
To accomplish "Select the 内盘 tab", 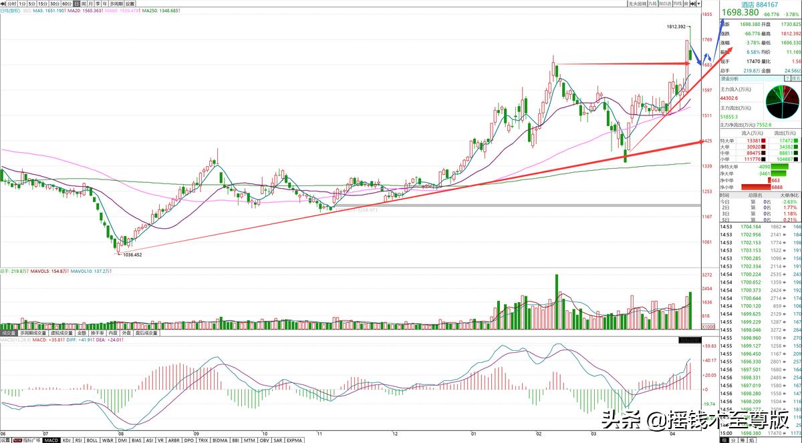I will (113, 332).
